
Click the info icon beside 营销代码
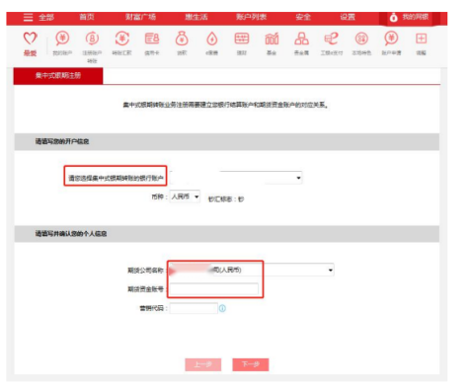(222, 308)
